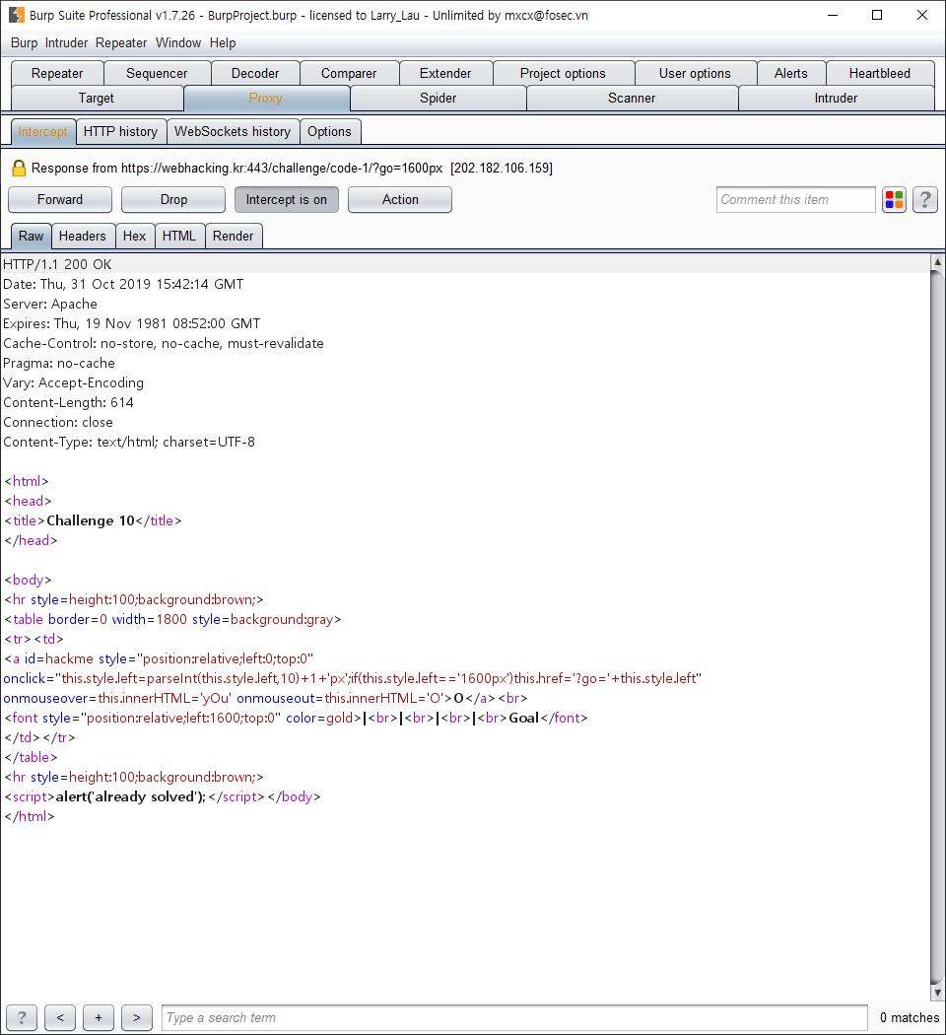Open the User options tab
Viewport: 946px width, 1035px height.
(695, 73)
